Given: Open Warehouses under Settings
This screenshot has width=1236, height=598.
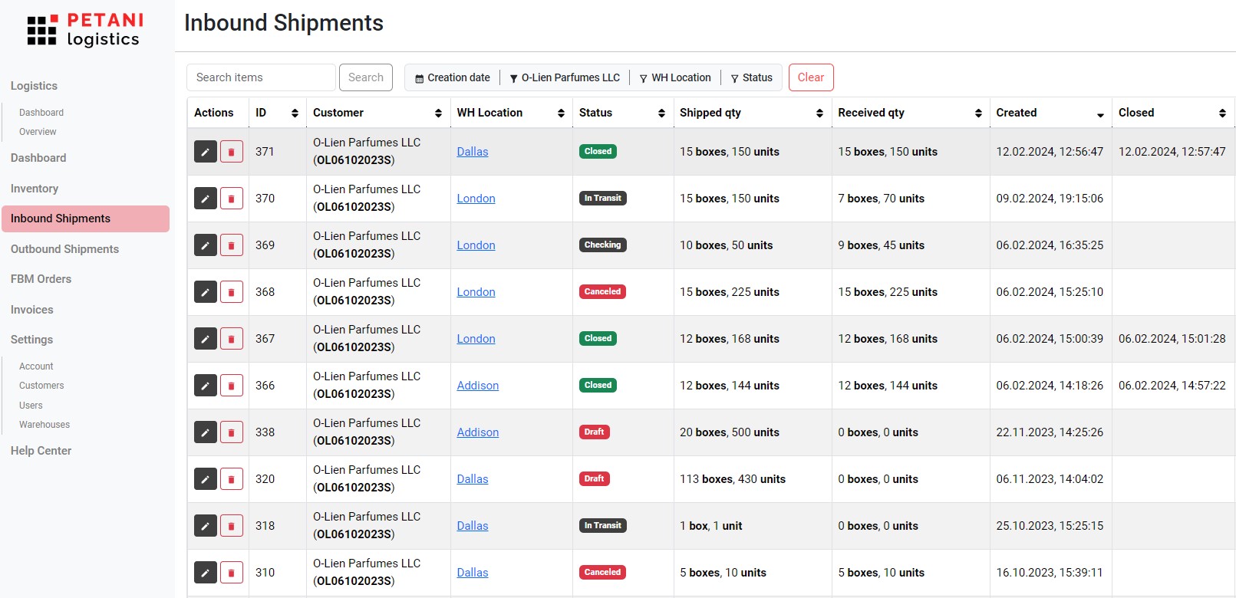Looking at the screenshot, I should tap(44, 425).
